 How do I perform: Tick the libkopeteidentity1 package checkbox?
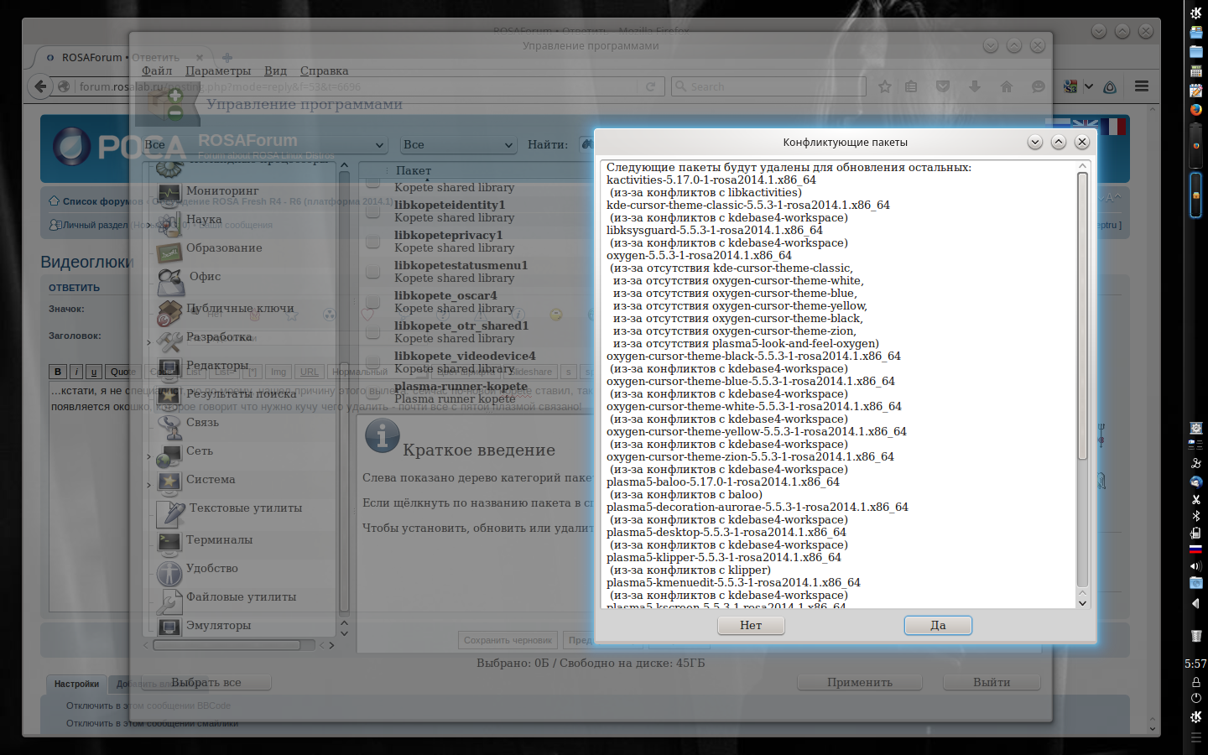coord(373,211)
